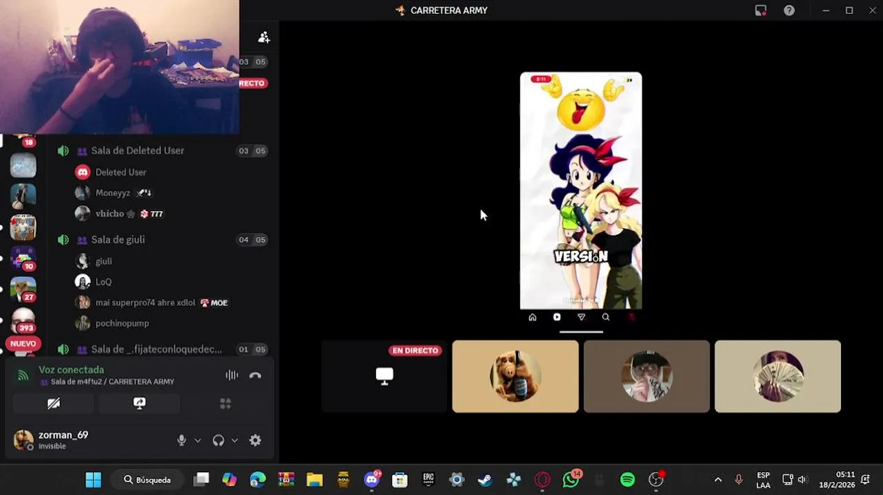The width and height of the screenshot is (883, 495).
Task: Open Epic Games Launcher taskbar icon
Action: pyautogui.click(x=428, y=480)
